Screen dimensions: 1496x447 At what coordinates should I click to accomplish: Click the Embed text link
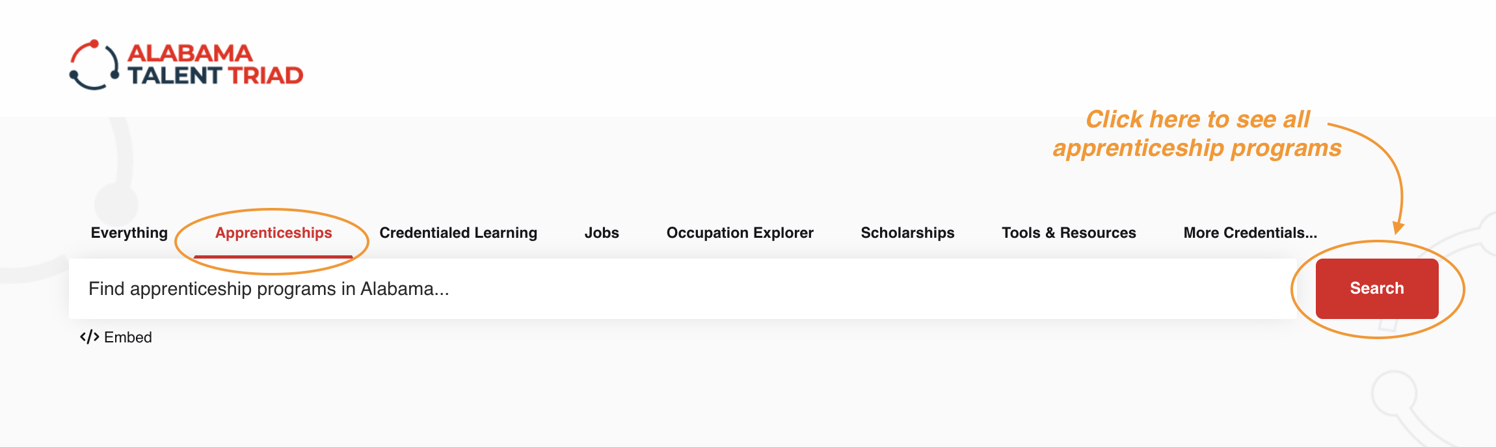128,337
